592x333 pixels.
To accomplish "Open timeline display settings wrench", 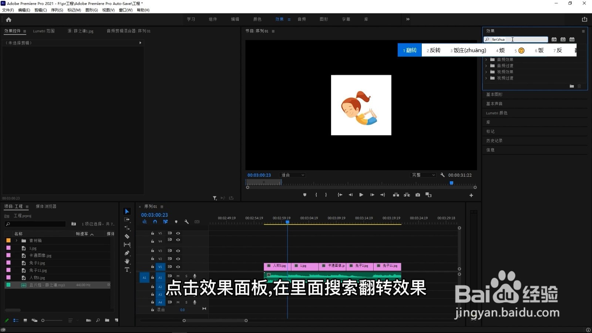I will [186, 222].
